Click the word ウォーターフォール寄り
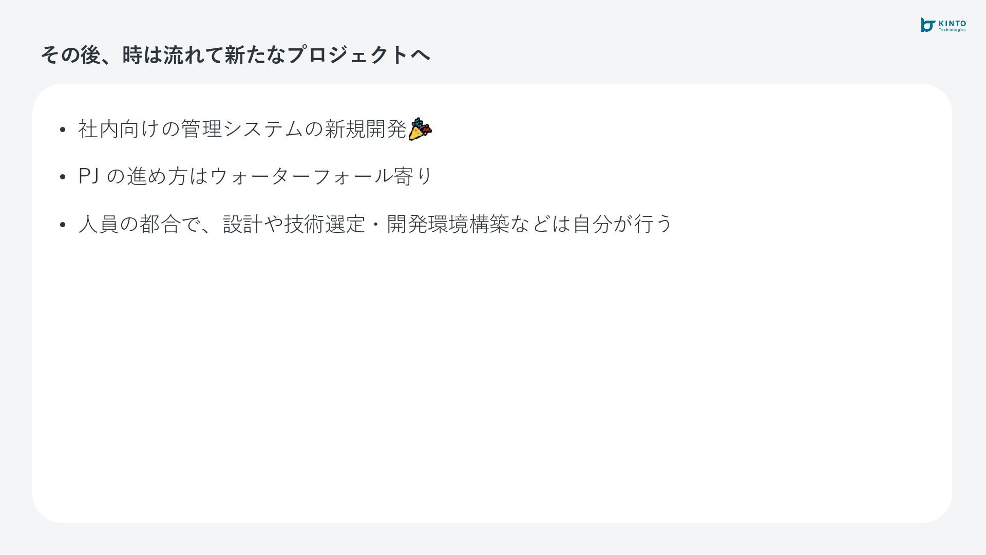 (x=321, y=176)
